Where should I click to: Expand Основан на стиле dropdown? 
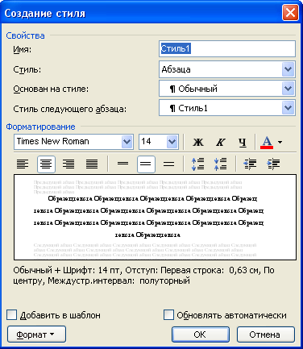pyautogui.click(x=288, y=89)
